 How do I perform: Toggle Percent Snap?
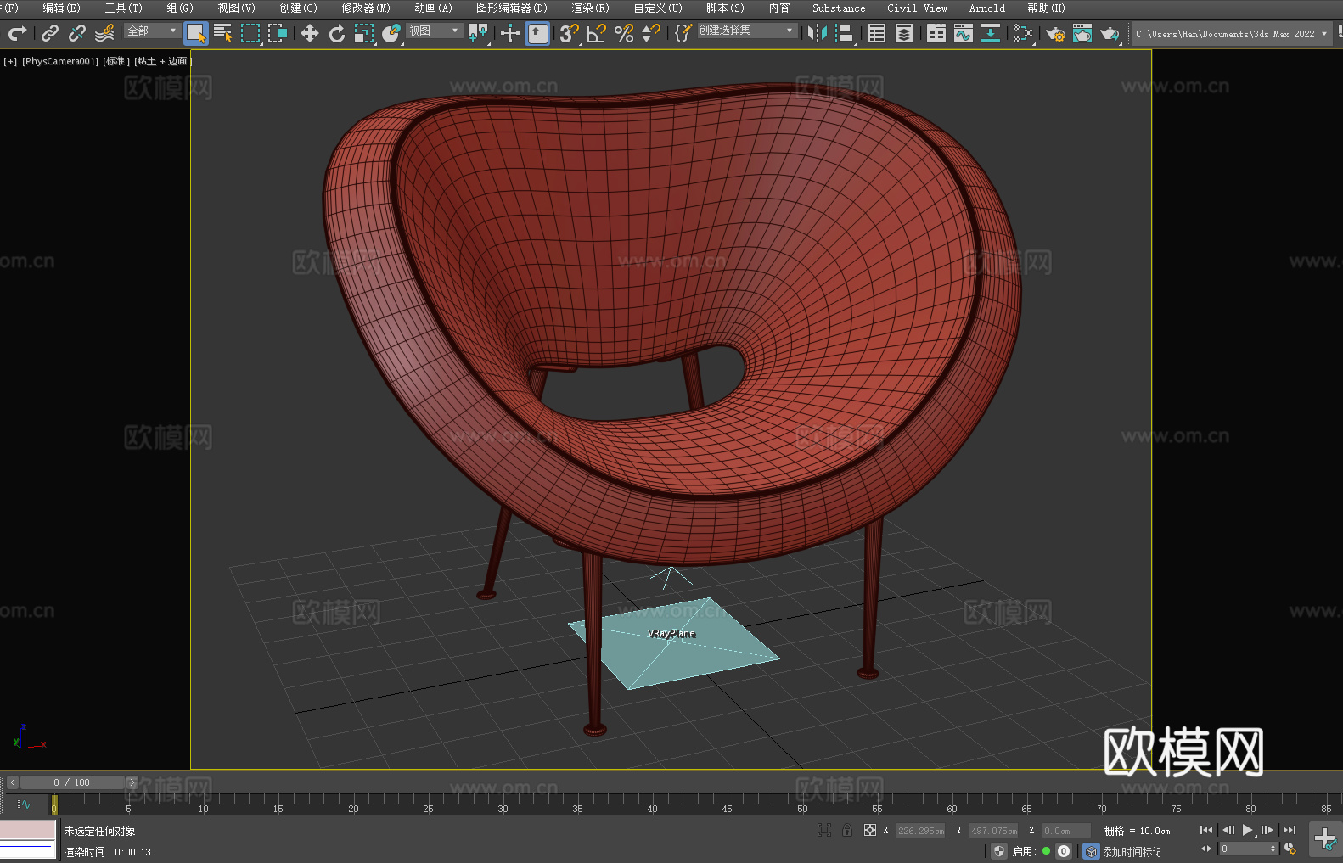pos(624,33)
